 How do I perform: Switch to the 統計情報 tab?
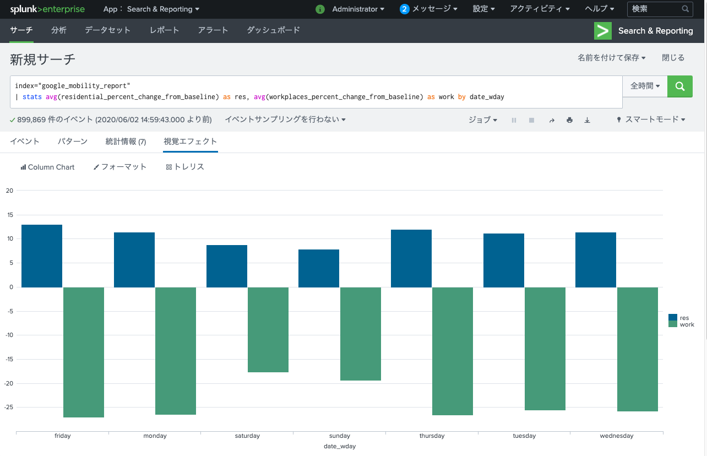(126, 141)
